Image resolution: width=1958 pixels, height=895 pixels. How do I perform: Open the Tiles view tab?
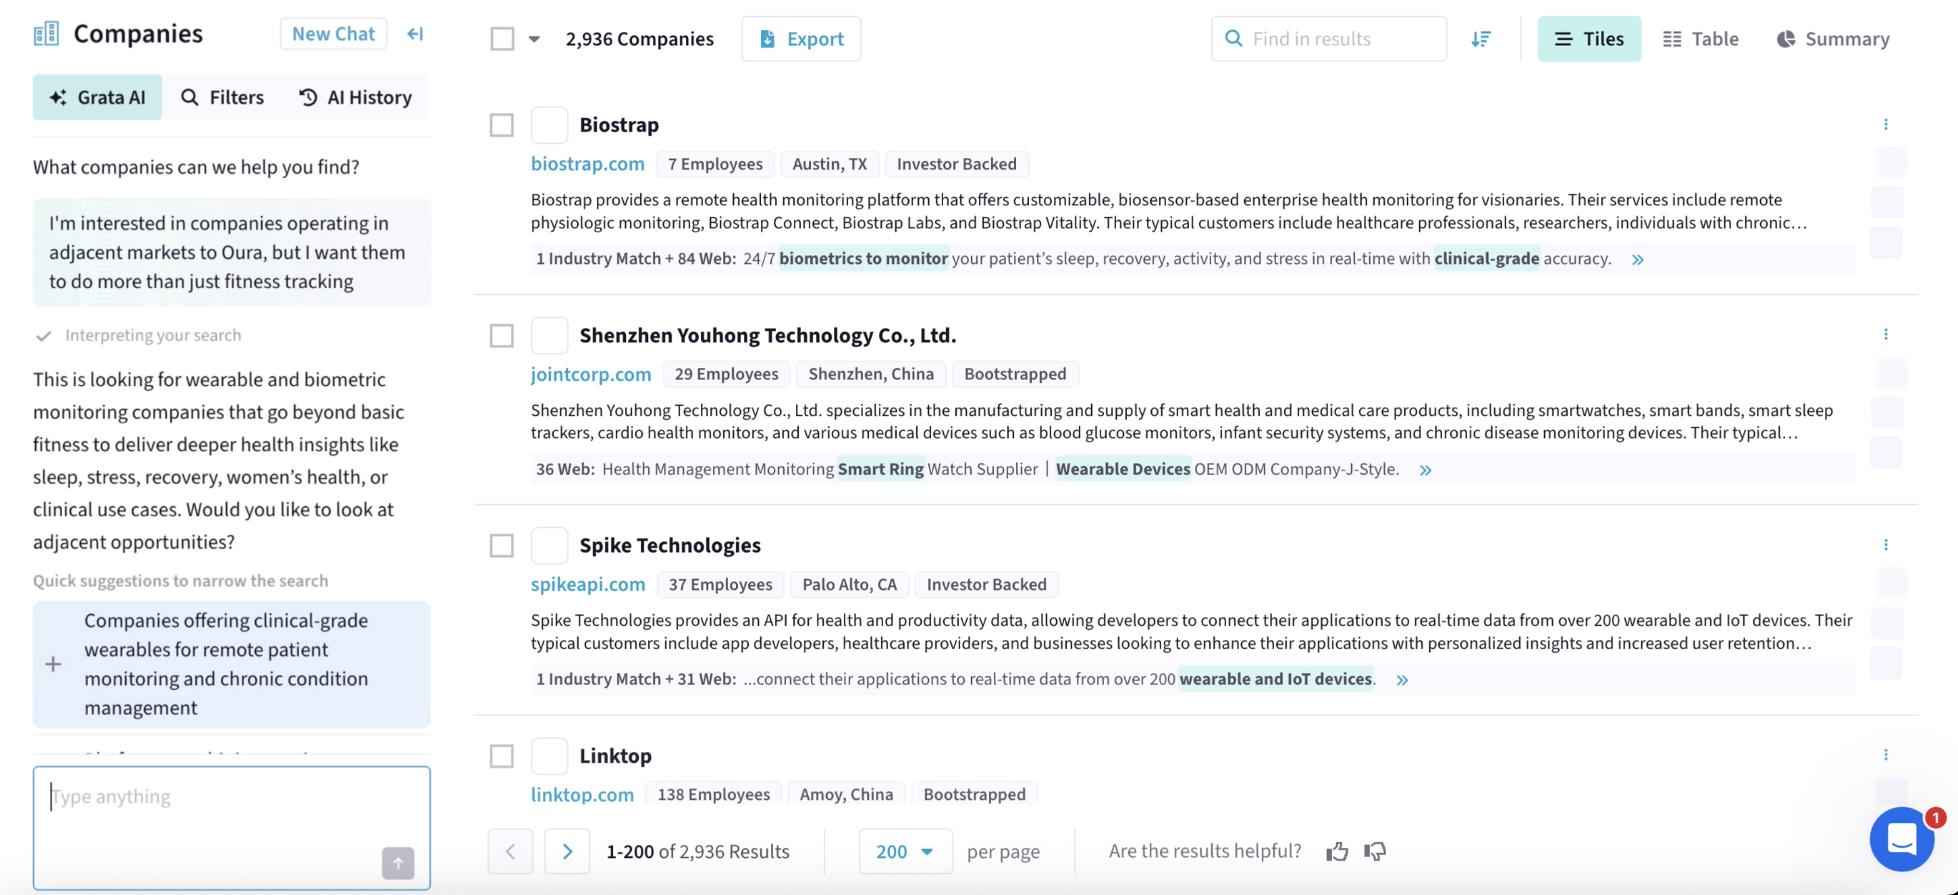tap(1589, 38)
